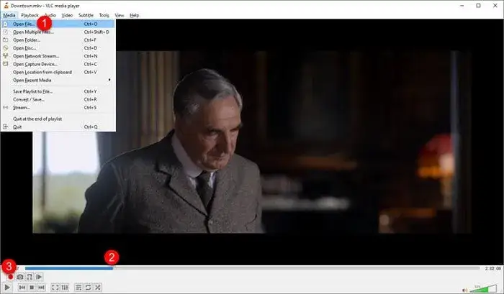Select Quit from the Media menu
The height and width of the screenshot is (294, 504).
[x=58, y=127]
